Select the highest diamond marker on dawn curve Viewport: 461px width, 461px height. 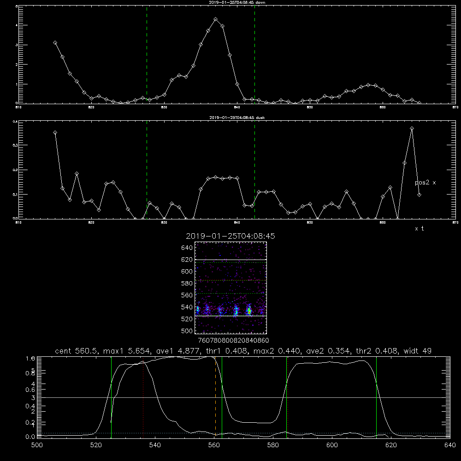[x=215, y=19]
